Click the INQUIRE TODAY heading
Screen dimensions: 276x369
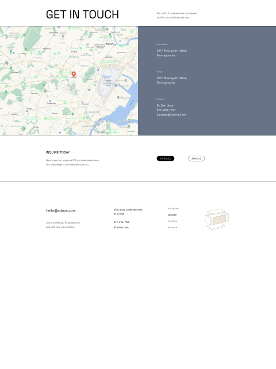click(57, 152)
